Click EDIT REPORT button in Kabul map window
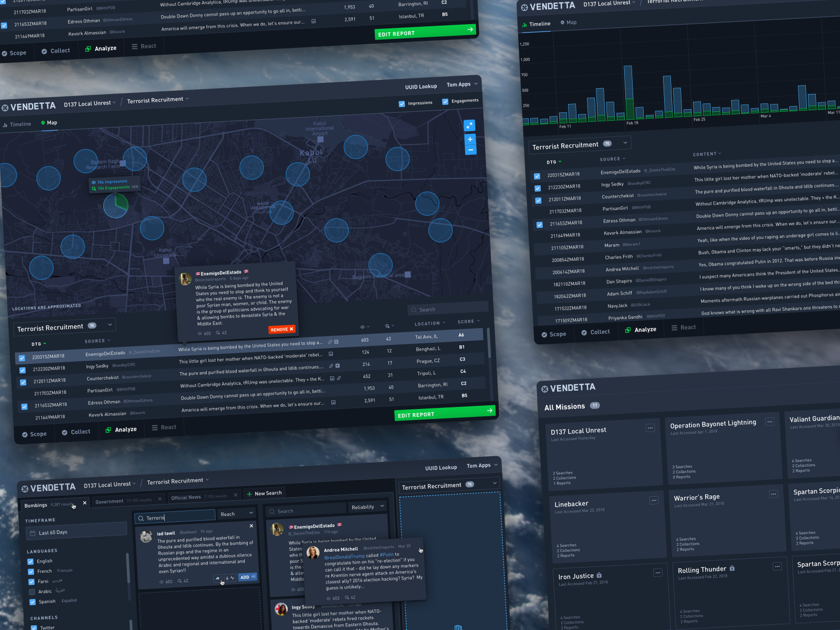 click(x=444, y=413)
